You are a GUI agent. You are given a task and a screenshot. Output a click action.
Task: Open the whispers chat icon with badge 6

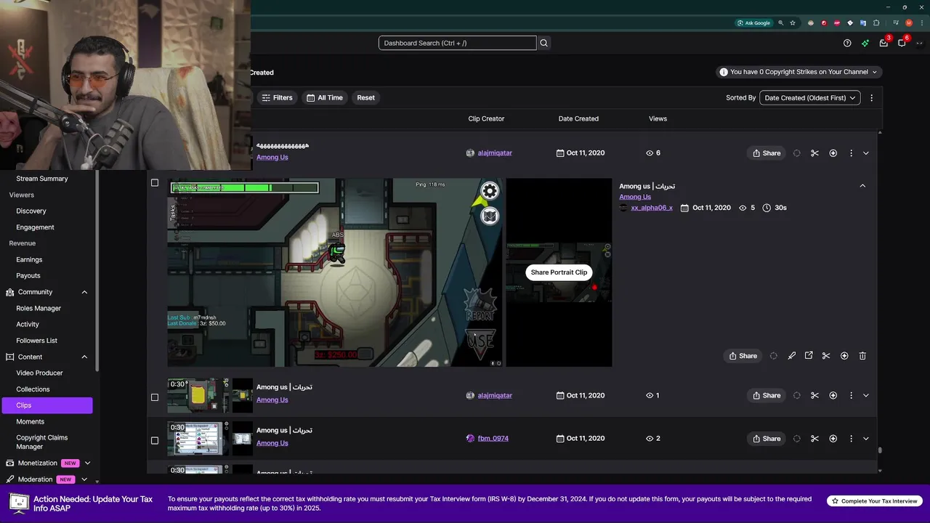[902, 43]
